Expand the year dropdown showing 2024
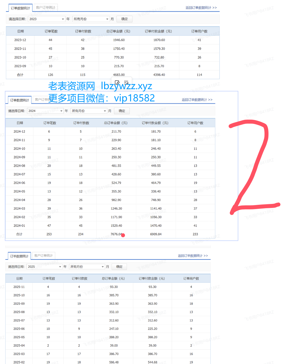This screenshot has height=364, width=287. 45,111
